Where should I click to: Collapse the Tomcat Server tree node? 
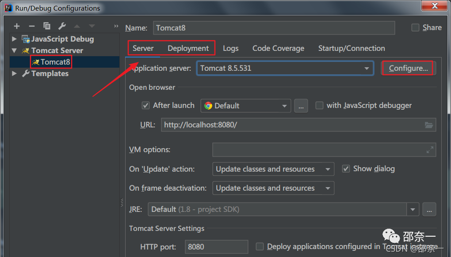14,51
